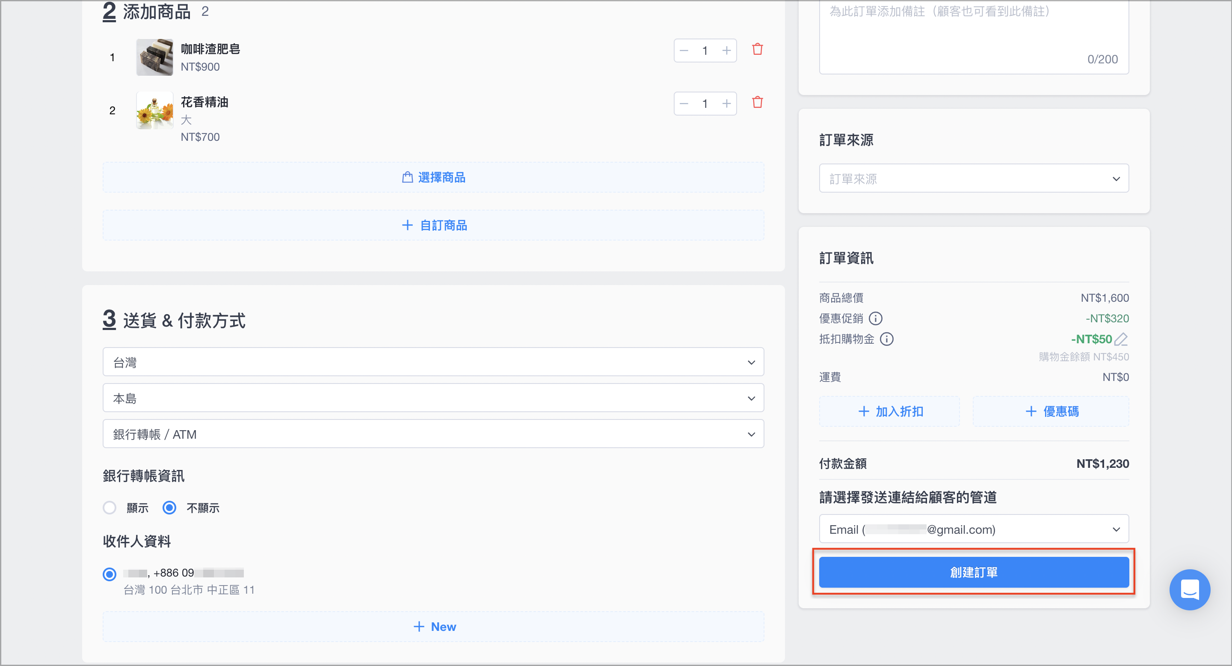Click the quantity value of 花香精油
The height and width of the screenshot is (666, 1232).
[705, 104]
